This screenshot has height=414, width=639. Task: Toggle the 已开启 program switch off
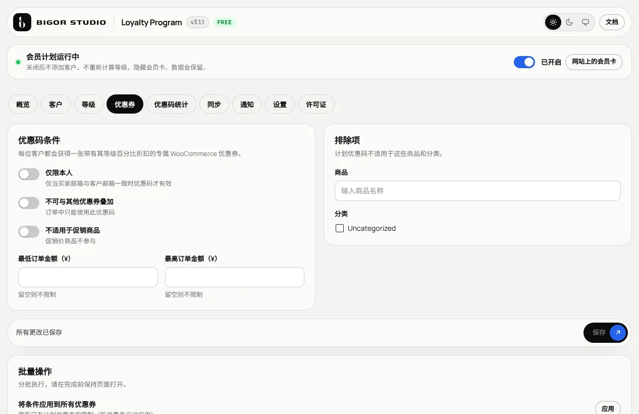click(524, 62)
